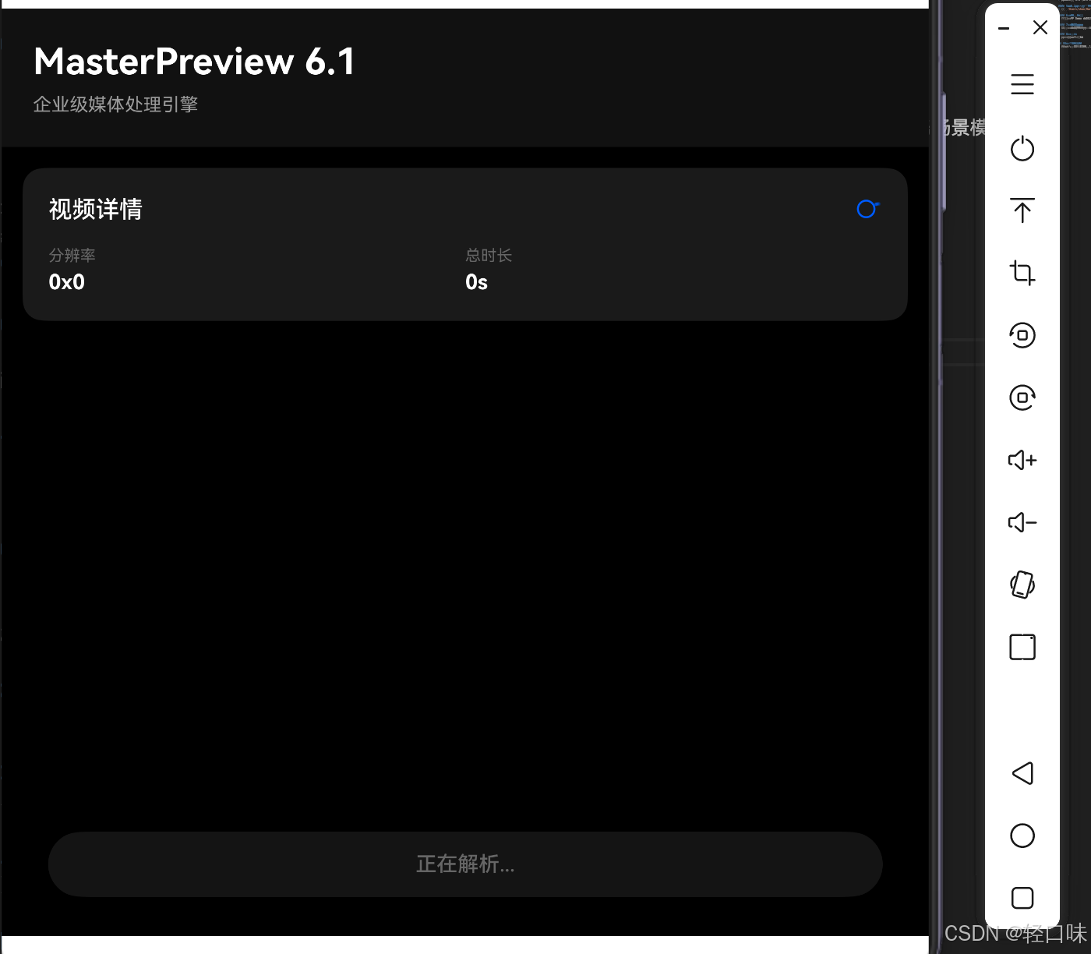Image resolution: width=1091 pixels, height=954 pixels.
Task: Select the crop screenshot tool icon
Action: [1022, 273]
